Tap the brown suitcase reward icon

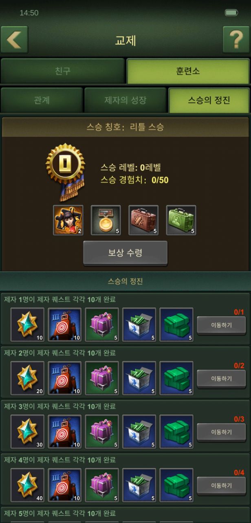pyautogui.click(x=143, y=220)
